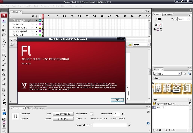Click the fill bucket icon in Color panel
This screenshot has height=133, width=193.
(156, 25)
